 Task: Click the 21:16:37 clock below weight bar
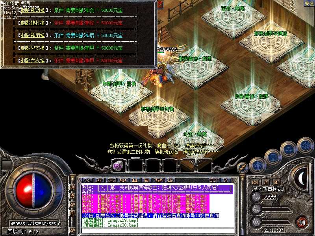click(x=274, y=230)
